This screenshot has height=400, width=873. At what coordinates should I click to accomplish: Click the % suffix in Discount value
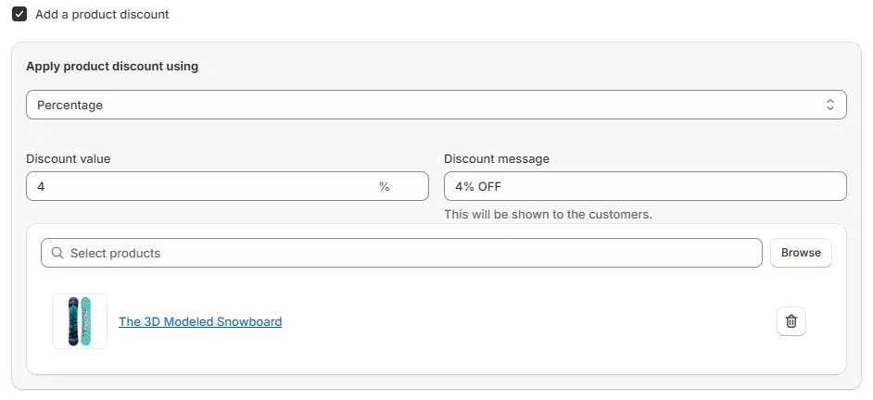384,186
